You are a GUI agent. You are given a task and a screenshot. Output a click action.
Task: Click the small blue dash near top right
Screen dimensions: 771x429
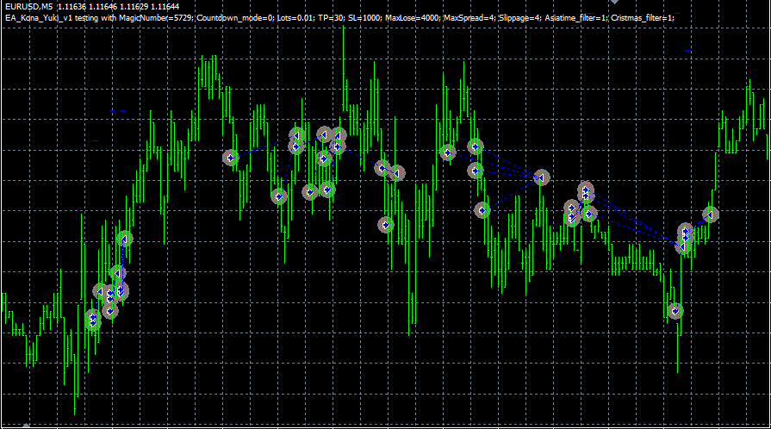tap(687, 51)
